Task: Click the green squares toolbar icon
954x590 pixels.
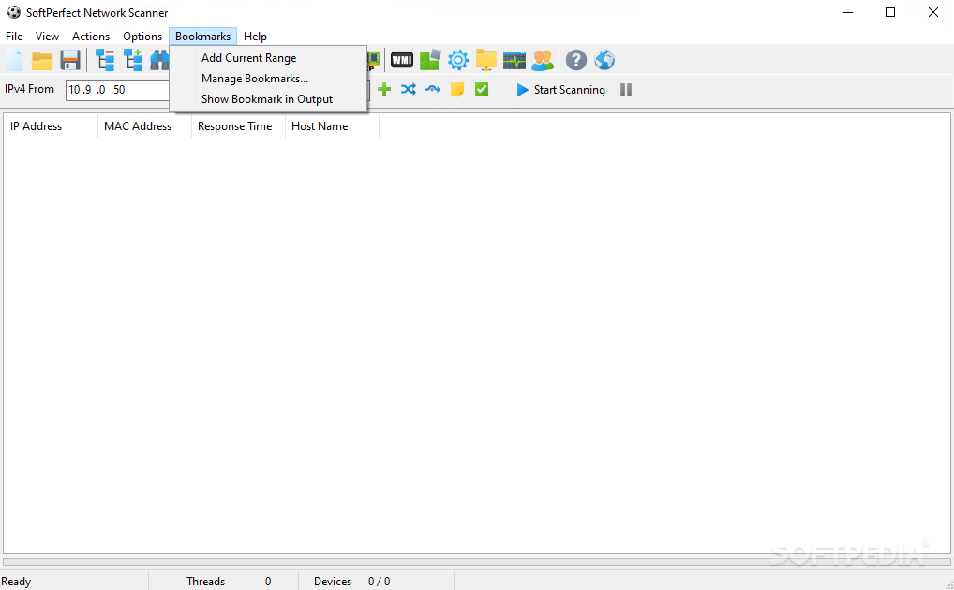Action: 430,60
